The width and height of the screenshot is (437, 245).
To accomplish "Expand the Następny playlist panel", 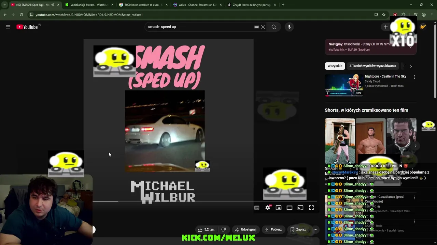I will tap(410, 47).
